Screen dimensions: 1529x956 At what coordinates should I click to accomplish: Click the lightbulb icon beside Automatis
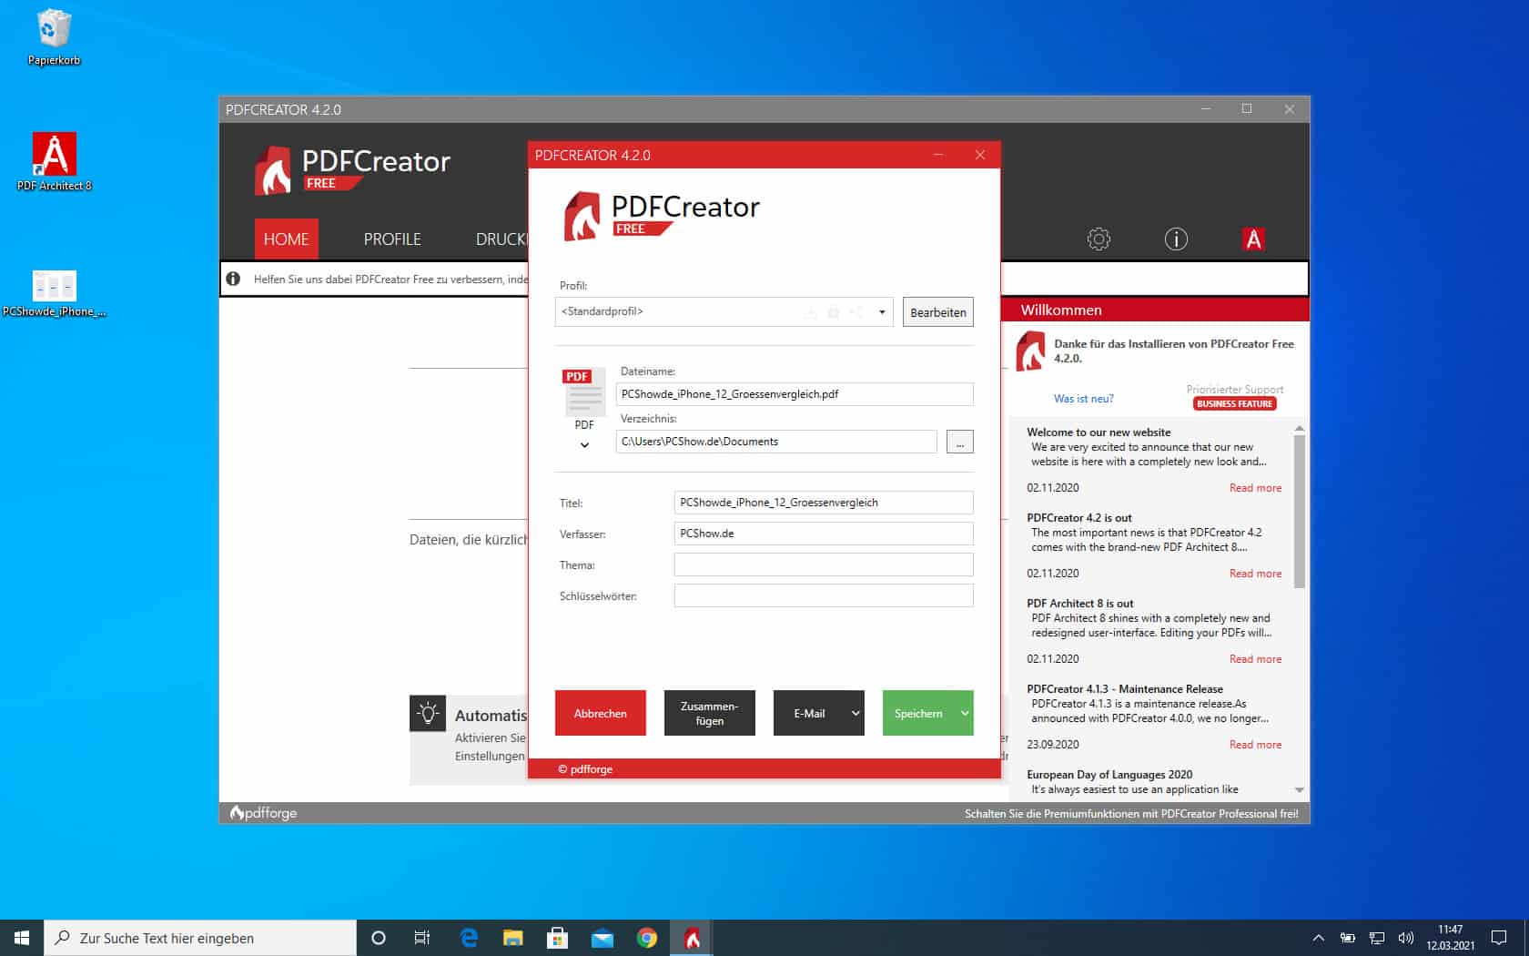[428, 714]
